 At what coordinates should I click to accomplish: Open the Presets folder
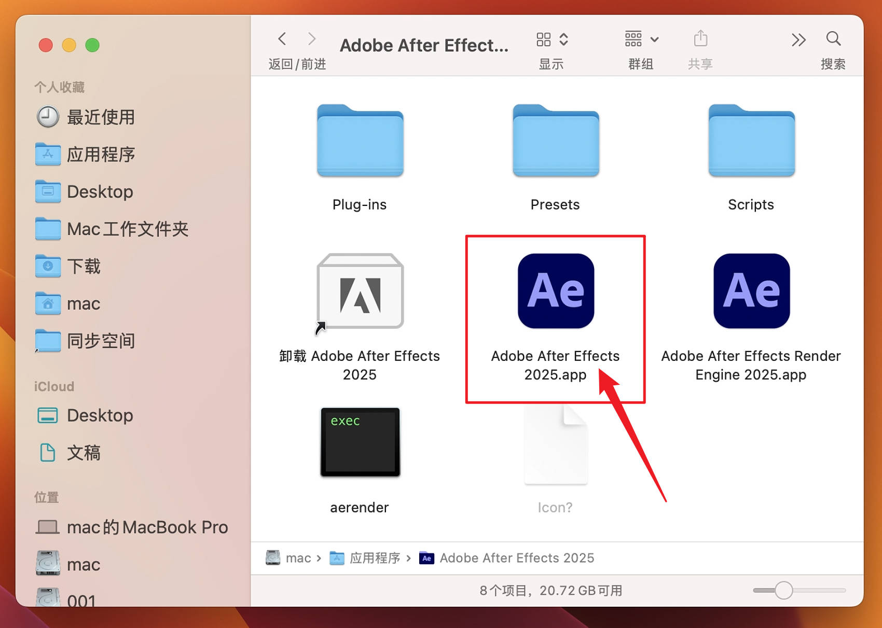point(556,141)
